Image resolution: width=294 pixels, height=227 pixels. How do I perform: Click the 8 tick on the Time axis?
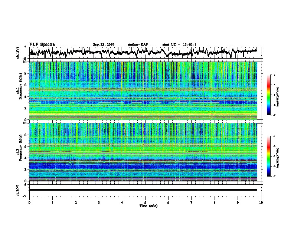coord(215,203)
